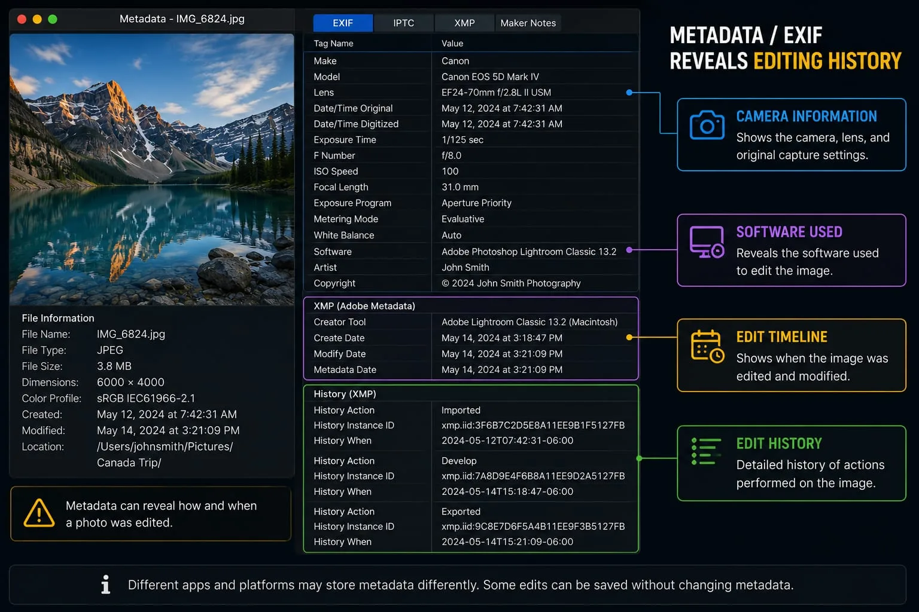
Task: Click the yellow minimize window button
Action: click(x=37, y=19)
